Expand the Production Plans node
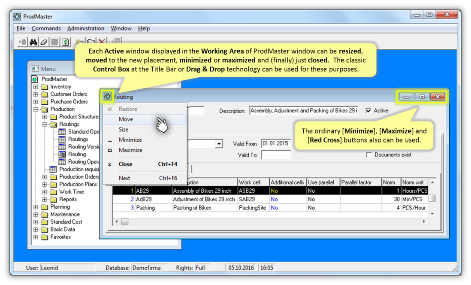 pos(45,184)
